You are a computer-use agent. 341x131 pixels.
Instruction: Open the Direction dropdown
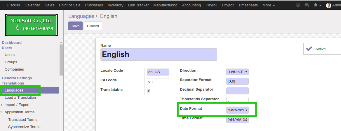pos(237,72)
